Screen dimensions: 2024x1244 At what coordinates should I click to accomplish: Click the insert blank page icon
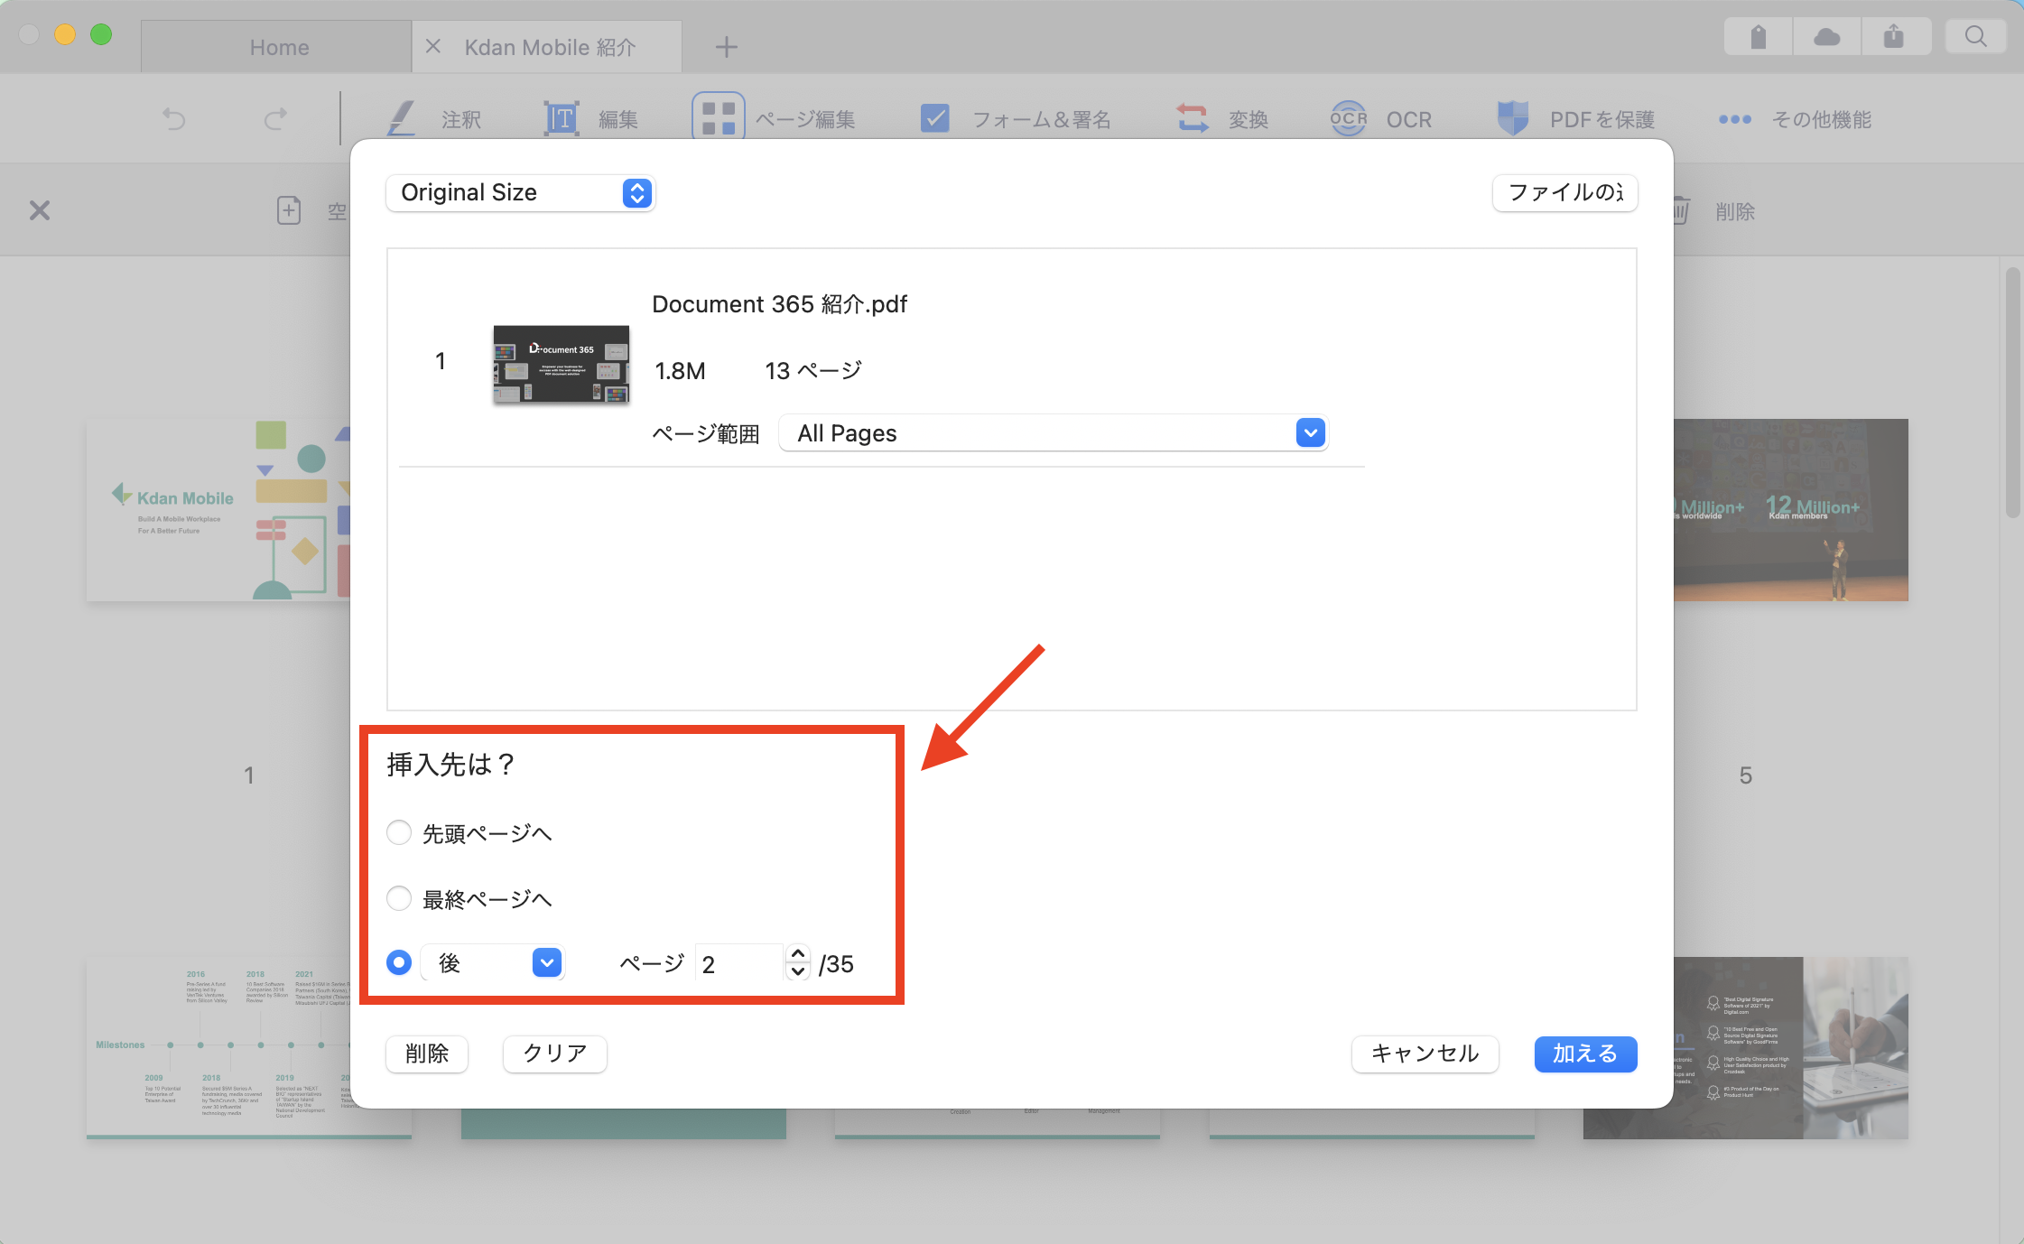pos(289,210)
